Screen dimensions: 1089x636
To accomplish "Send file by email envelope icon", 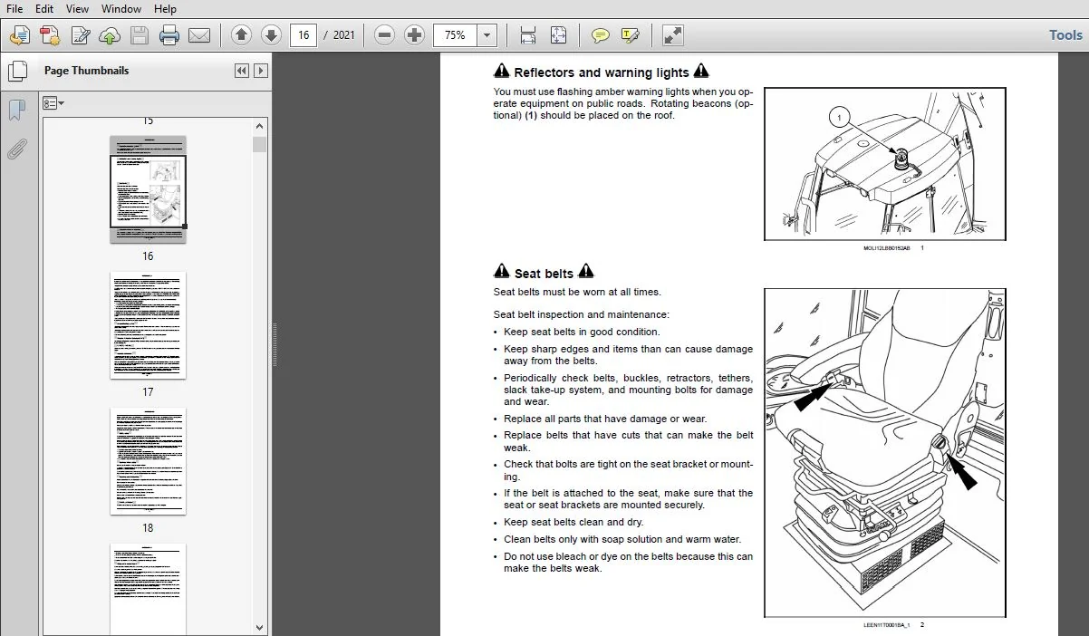I will (x=199, y=35).
